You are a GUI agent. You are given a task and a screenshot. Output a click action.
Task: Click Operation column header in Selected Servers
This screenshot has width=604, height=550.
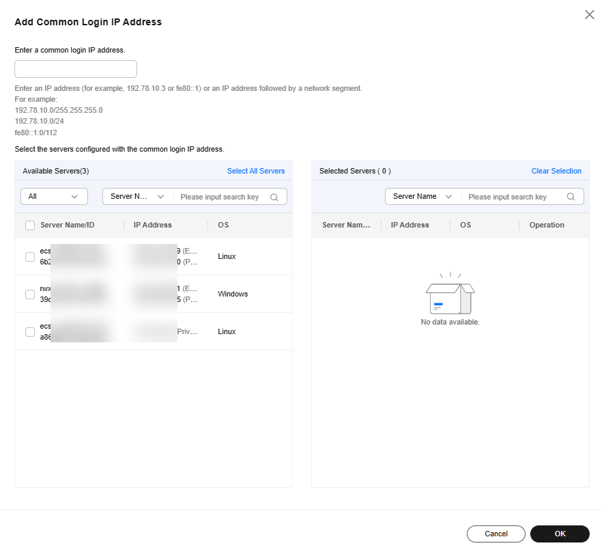[x=547, y=225]
